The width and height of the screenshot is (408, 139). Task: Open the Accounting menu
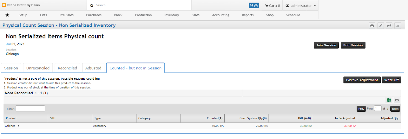pos(221,15)
